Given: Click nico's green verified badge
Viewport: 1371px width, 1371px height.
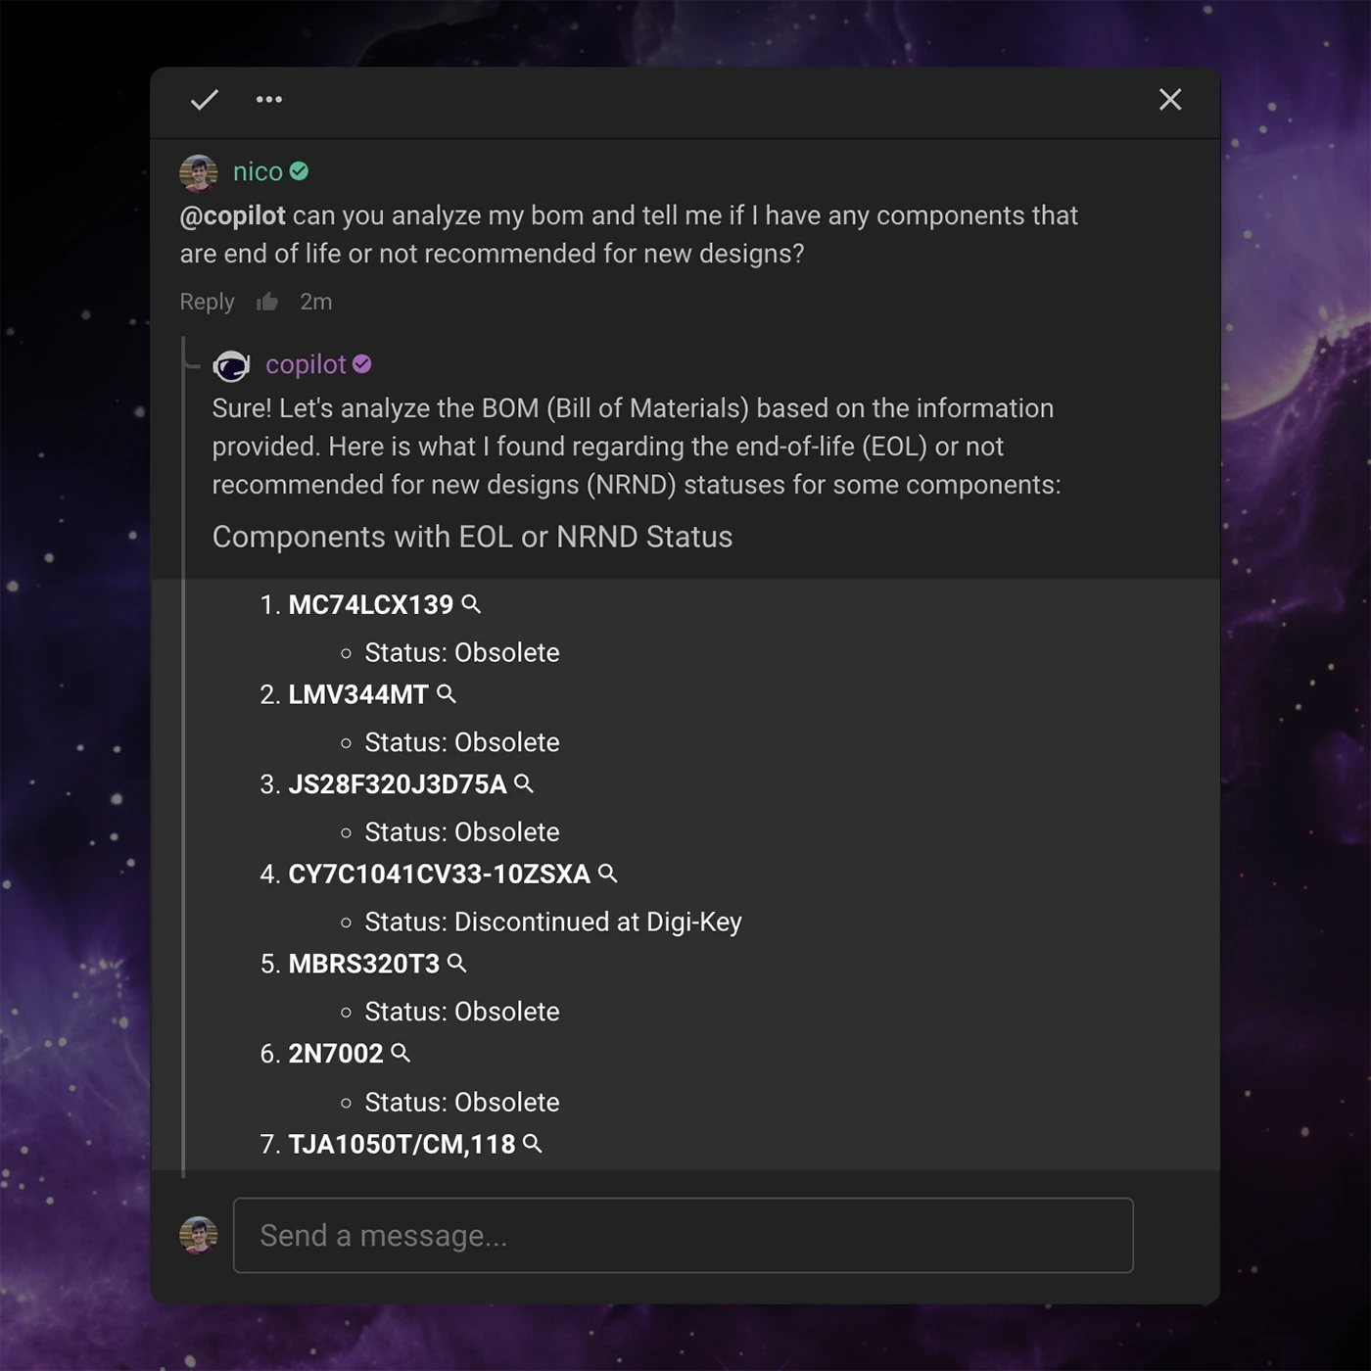Looking at the screenshot, I should tap(300, 171).
